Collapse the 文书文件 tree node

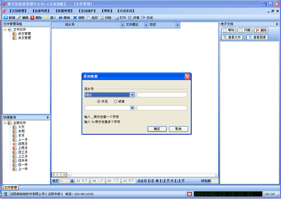(x=5, y=30)
